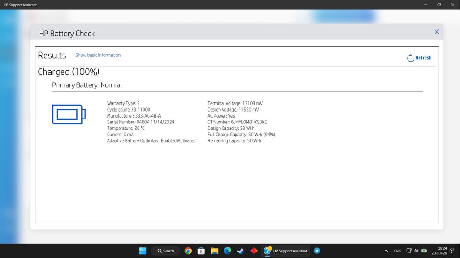Close the HP Battery Check panel

pos(437,32)
